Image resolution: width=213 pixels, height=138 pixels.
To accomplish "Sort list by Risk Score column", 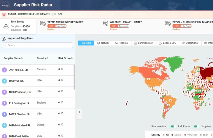I will coord(65,58).
